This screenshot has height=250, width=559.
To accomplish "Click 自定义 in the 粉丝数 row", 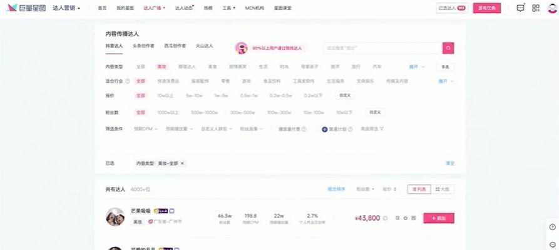I will tap(375, 112).
